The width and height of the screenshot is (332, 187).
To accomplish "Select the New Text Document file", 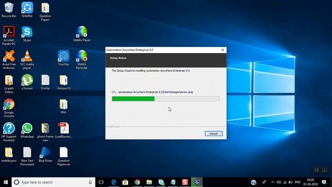I will click(x=27, y=156).
